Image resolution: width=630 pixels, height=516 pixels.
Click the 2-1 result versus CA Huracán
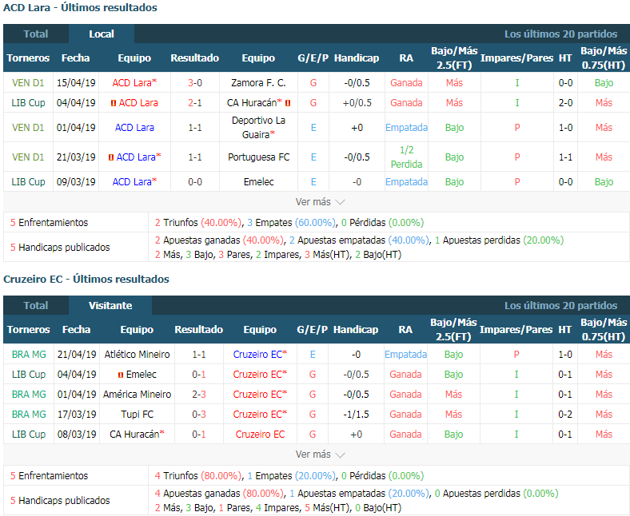[195, 103]
